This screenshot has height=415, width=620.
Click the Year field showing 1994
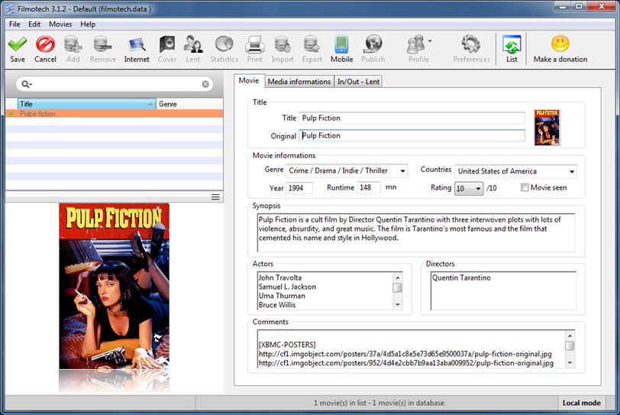pos(299,188)
